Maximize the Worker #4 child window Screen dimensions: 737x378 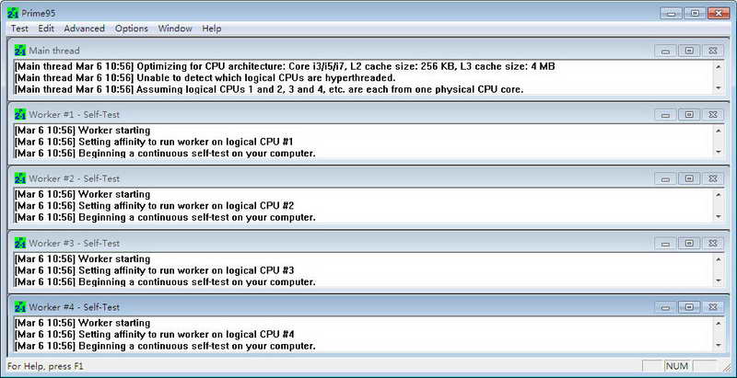[689, 307]
